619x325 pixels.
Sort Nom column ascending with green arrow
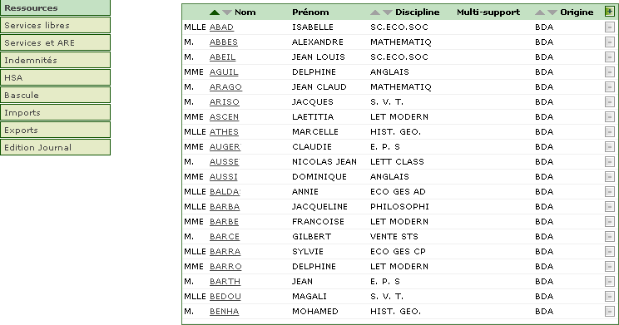[x=215, y=12]
